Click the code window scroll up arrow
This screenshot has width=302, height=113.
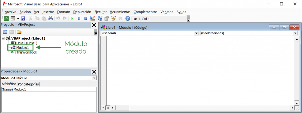297,40
